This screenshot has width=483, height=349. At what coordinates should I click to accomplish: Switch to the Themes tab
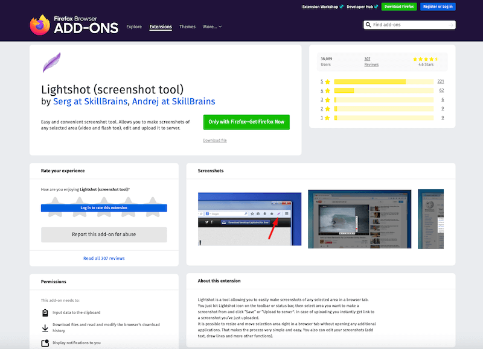tap(187, 27)
